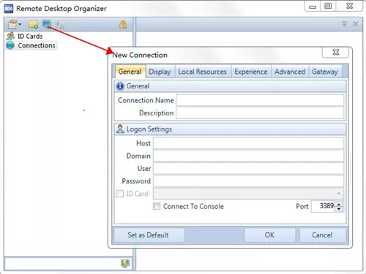Open the Local Resources tab
This screenshot has width=366, height=274.
[x=202, y=72]
